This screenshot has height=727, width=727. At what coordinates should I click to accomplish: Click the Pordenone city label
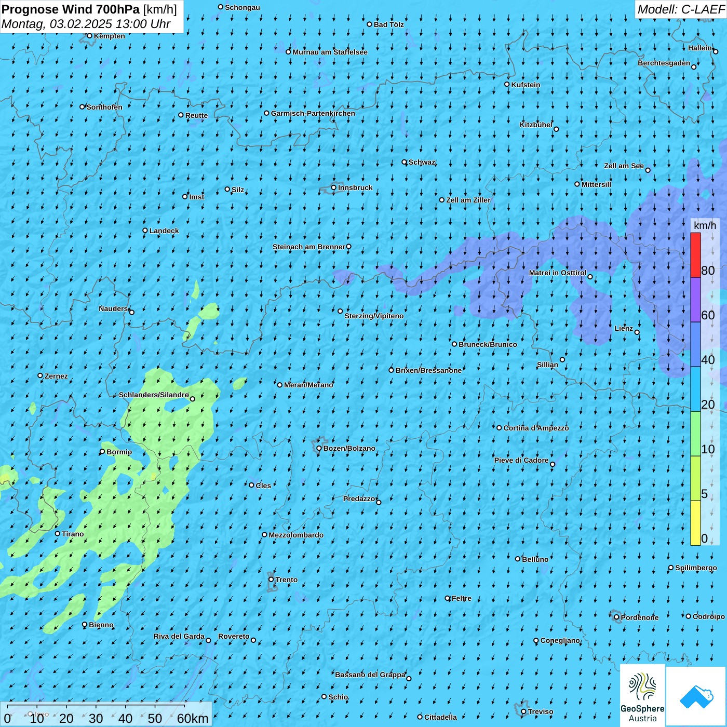click(640, 617)
